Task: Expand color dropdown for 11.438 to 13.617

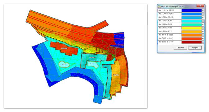Action: click(203, 14)
